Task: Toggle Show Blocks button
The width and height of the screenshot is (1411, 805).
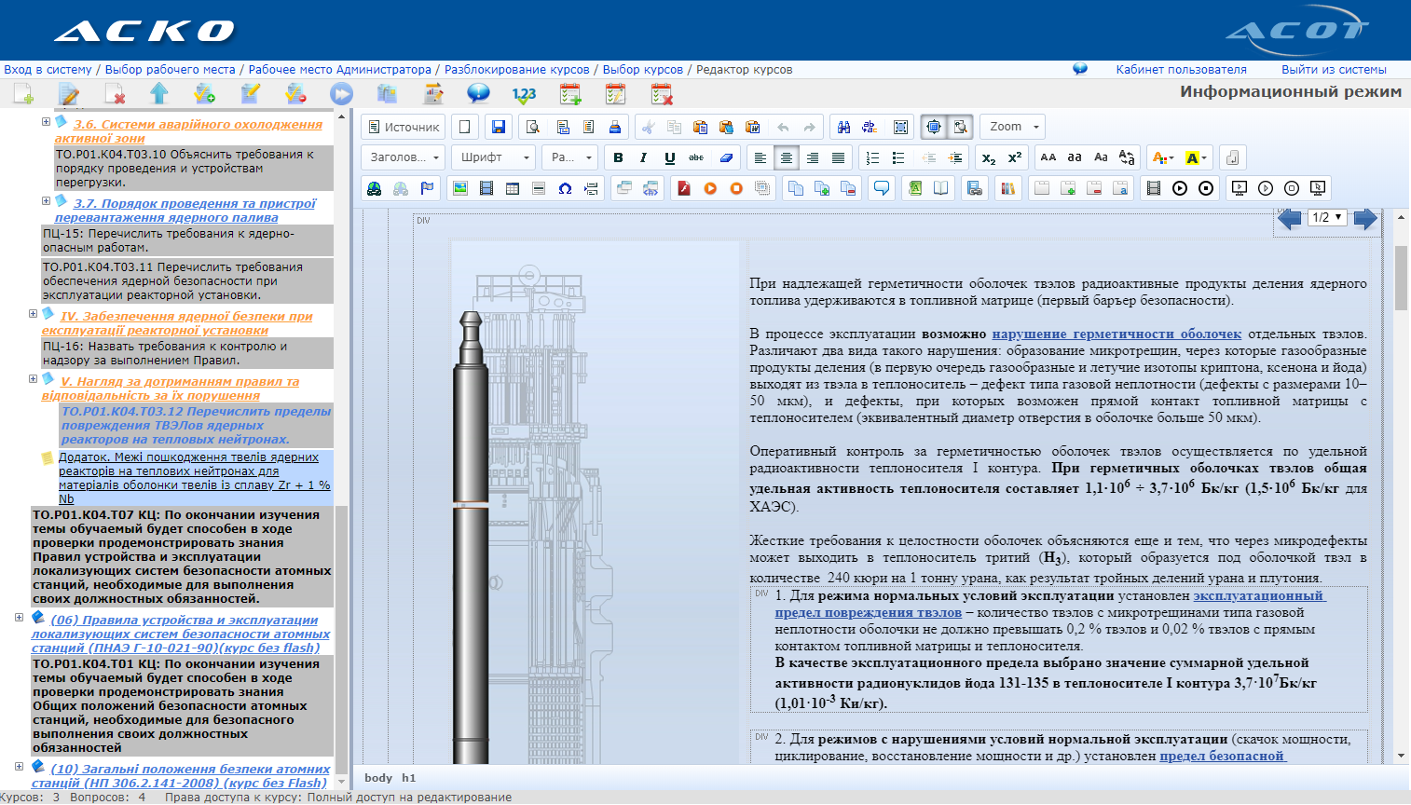Action: point(961,127)
